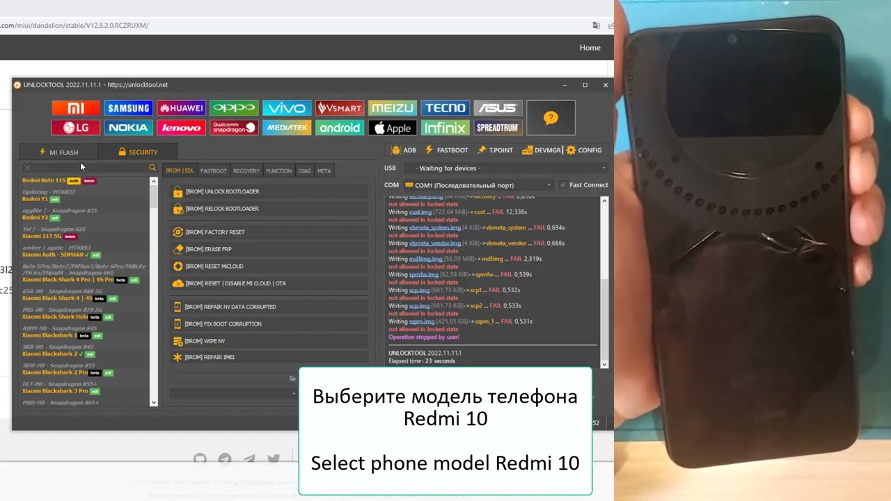Select the Mi (Xiaomi) brand logo
891x501 pixels.
click(x=76, y=108)
